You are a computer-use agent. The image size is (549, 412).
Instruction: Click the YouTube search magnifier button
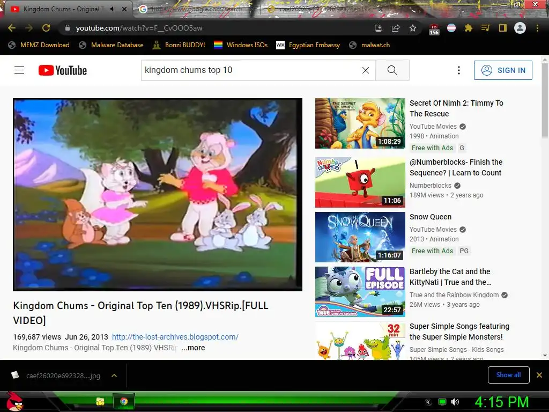(392, 70)
